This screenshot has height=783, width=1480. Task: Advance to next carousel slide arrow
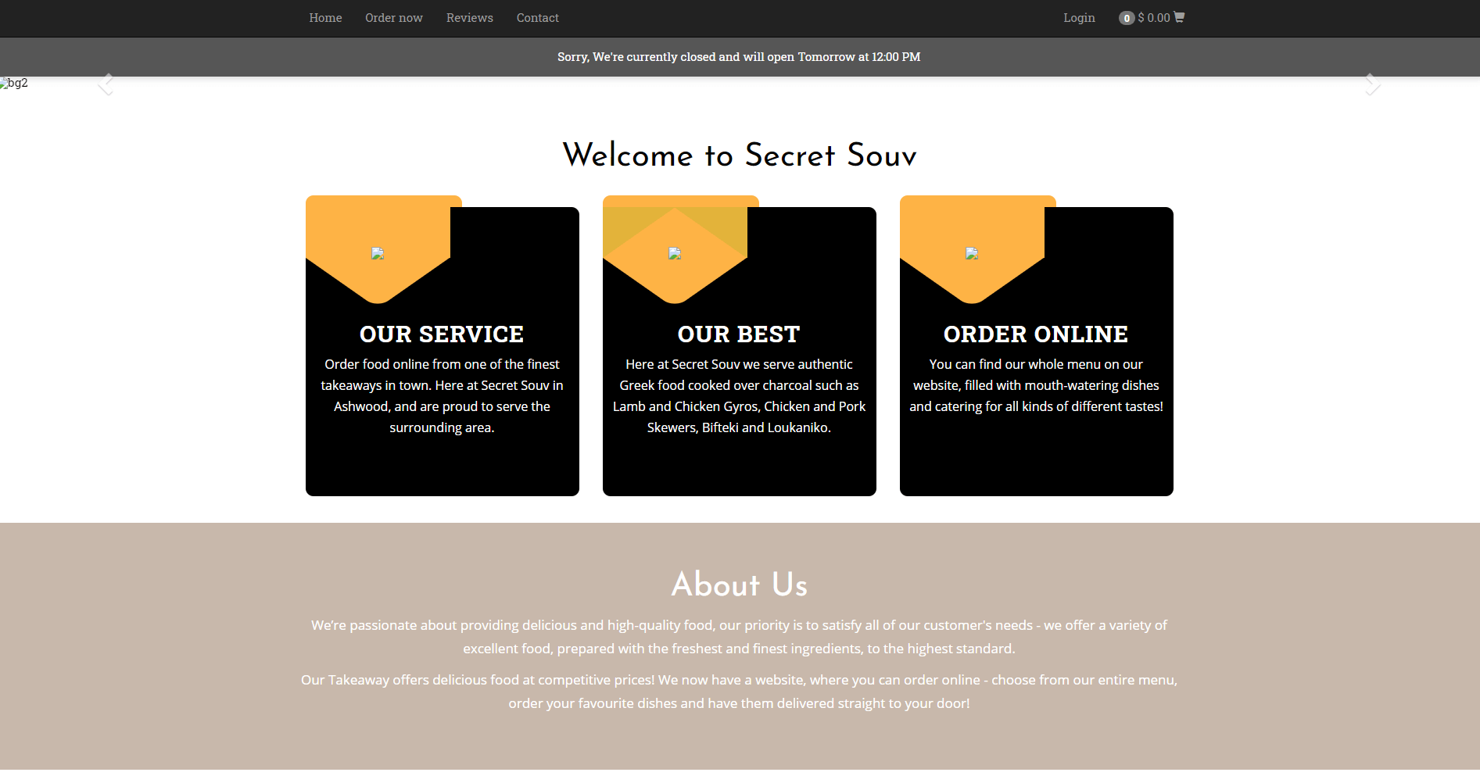click(1372, 84)
